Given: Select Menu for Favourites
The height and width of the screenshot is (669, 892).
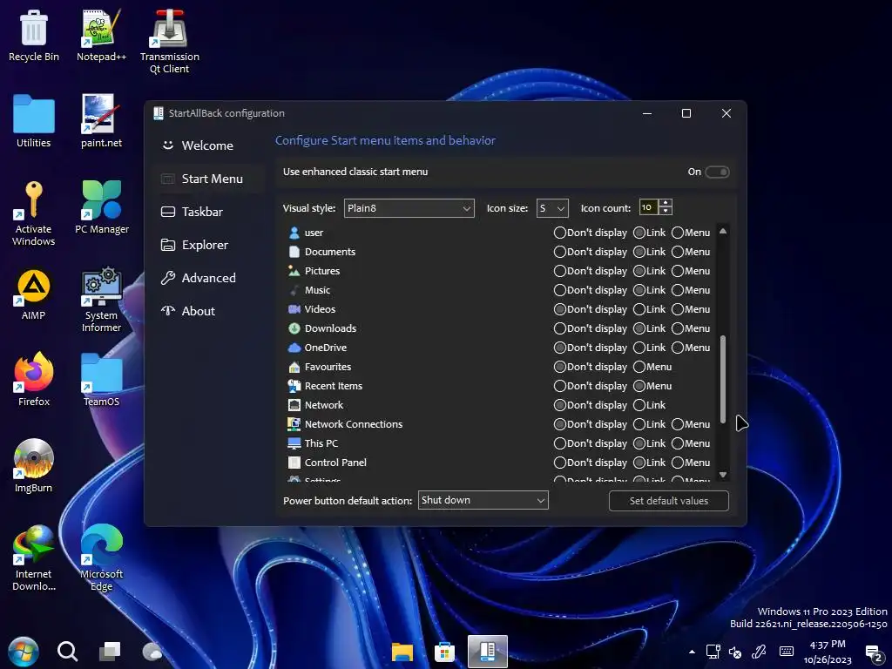Looking at the screenshot, I should (652, 367).
